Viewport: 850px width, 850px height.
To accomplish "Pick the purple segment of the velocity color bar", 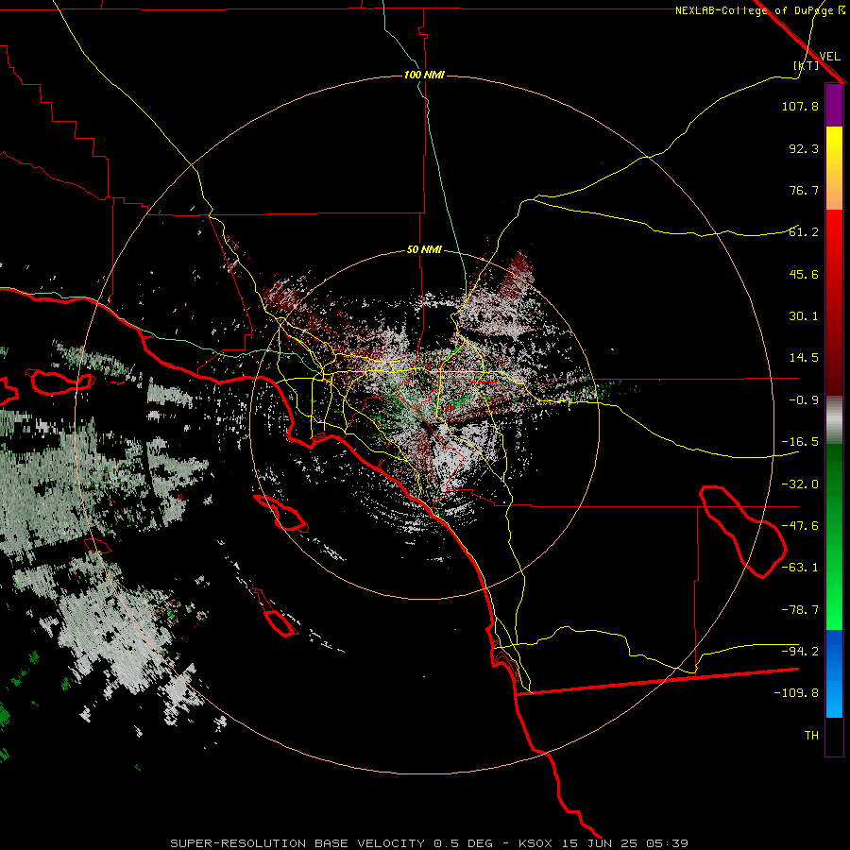I will coord(834,105).
